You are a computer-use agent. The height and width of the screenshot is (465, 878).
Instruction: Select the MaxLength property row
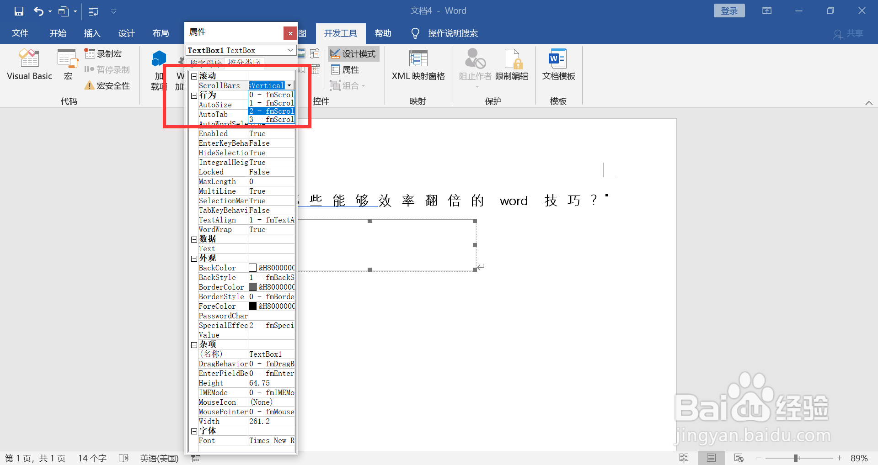[246, 181]
